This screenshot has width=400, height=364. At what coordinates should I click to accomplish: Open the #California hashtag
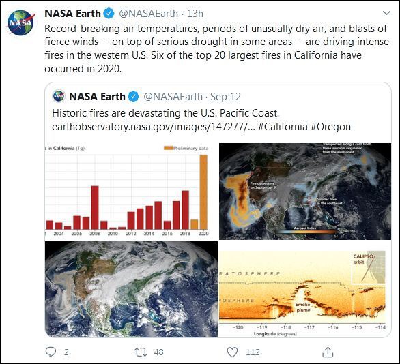pos(283,127)
